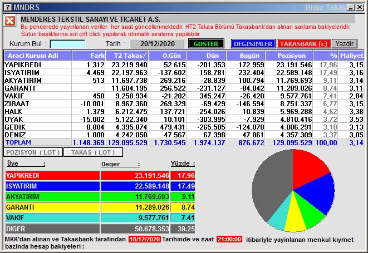Print with the Yazdir button
This screenshot has width=368, height=253.
345,44
